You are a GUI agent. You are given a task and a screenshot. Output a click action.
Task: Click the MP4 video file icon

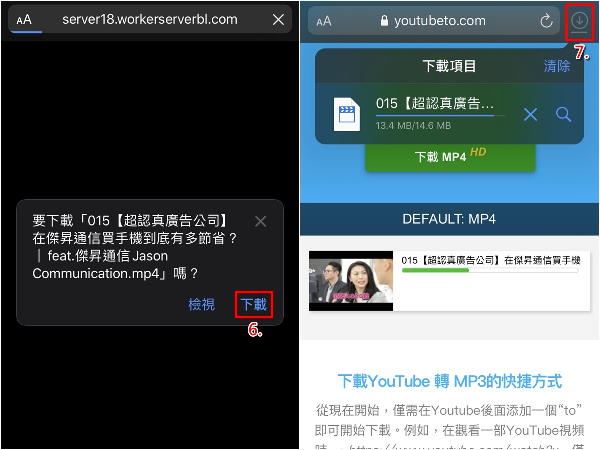(x=347, y=114)
